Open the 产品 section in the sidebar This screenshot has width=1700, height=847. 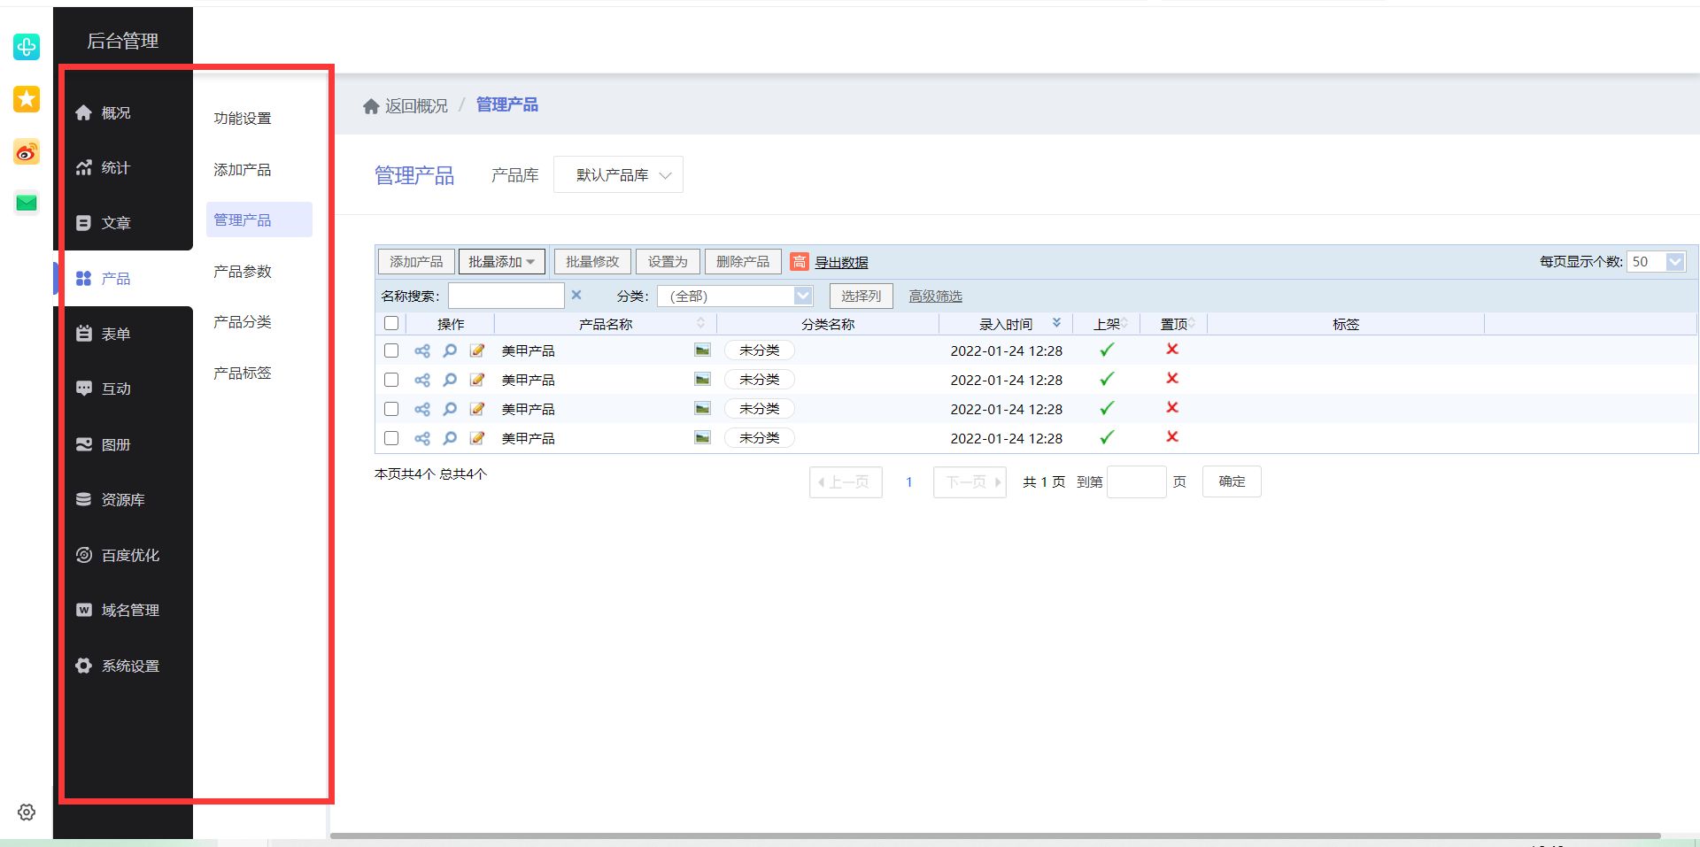click(x=115, y=278)
